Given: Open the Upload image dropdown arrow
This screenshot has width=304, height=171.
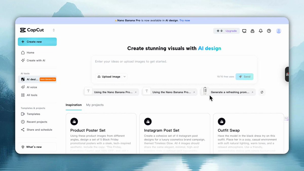Looking at the screenshot, I should point(124,77).
